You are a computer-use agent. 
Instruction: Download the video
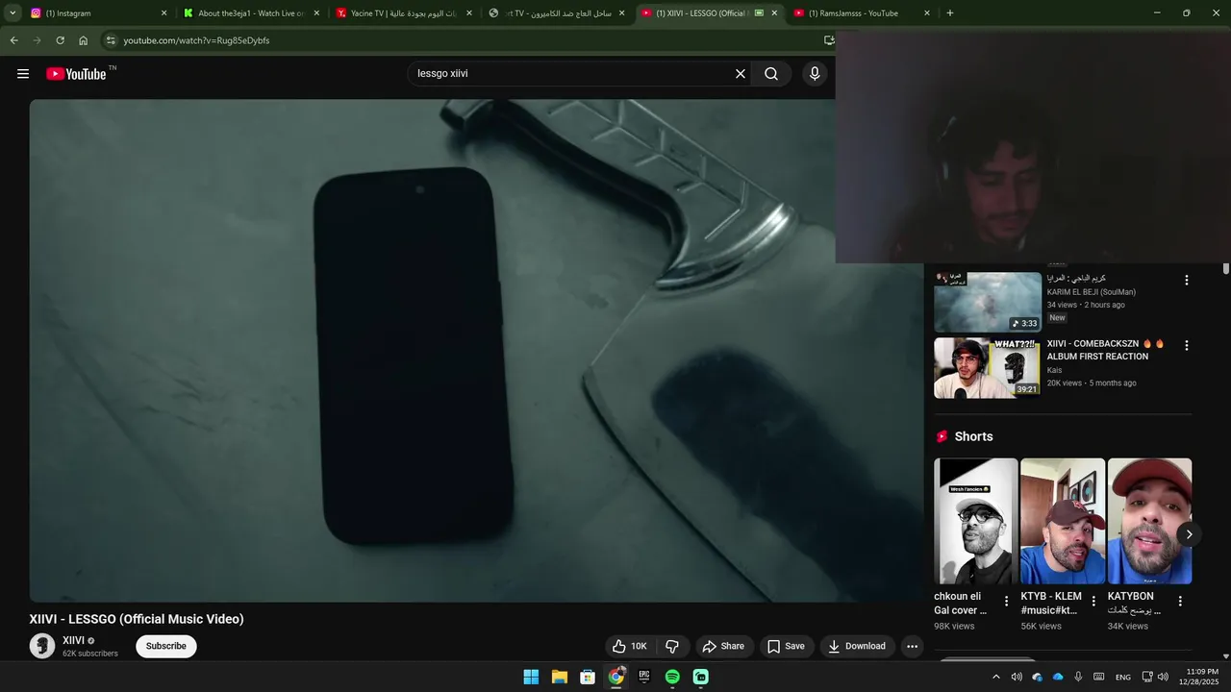[x=857, y=646]
